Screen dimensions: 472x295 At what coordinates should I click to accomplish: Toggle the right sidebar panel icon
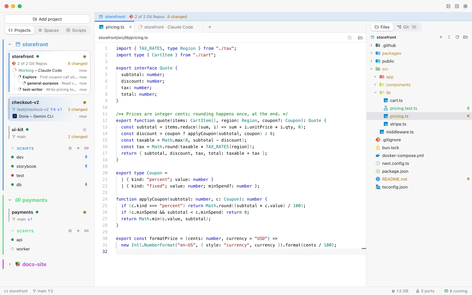[x=457, y=6]
